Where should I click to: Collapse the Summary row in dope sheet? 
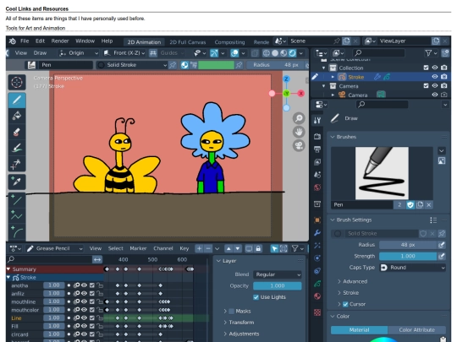click(8, 269)
